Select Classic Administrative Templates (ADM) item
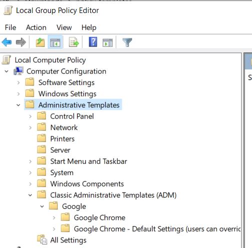The height and width of the screenshot is (248, 252). (113, 195)
